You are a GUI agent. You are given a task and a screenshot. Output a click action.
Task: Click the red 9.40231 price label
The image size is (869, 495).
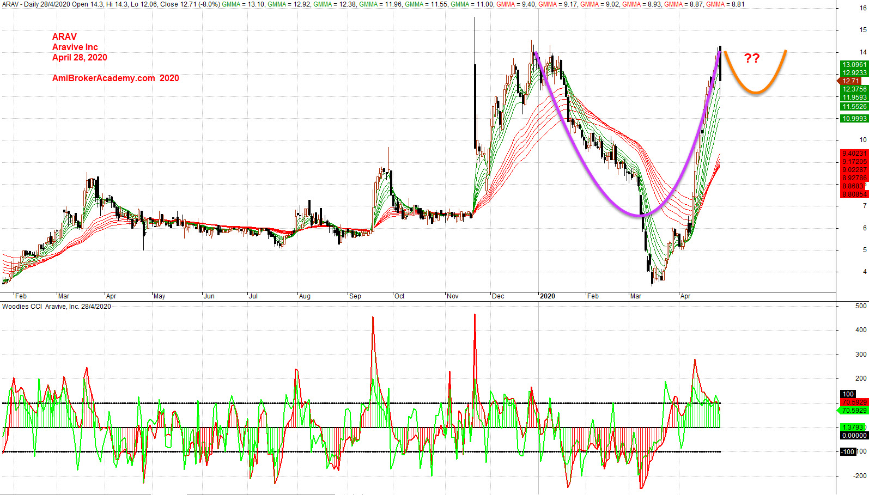point(854,154)
